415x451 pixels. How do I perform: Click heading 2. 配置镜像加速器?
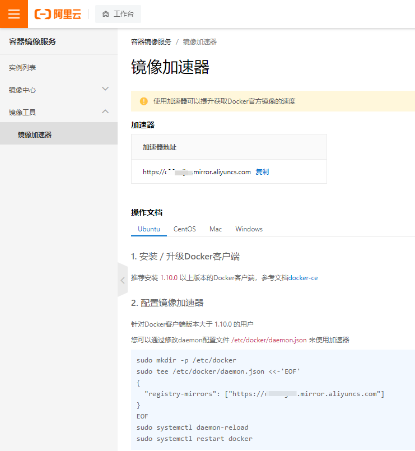tap(167, 303)
